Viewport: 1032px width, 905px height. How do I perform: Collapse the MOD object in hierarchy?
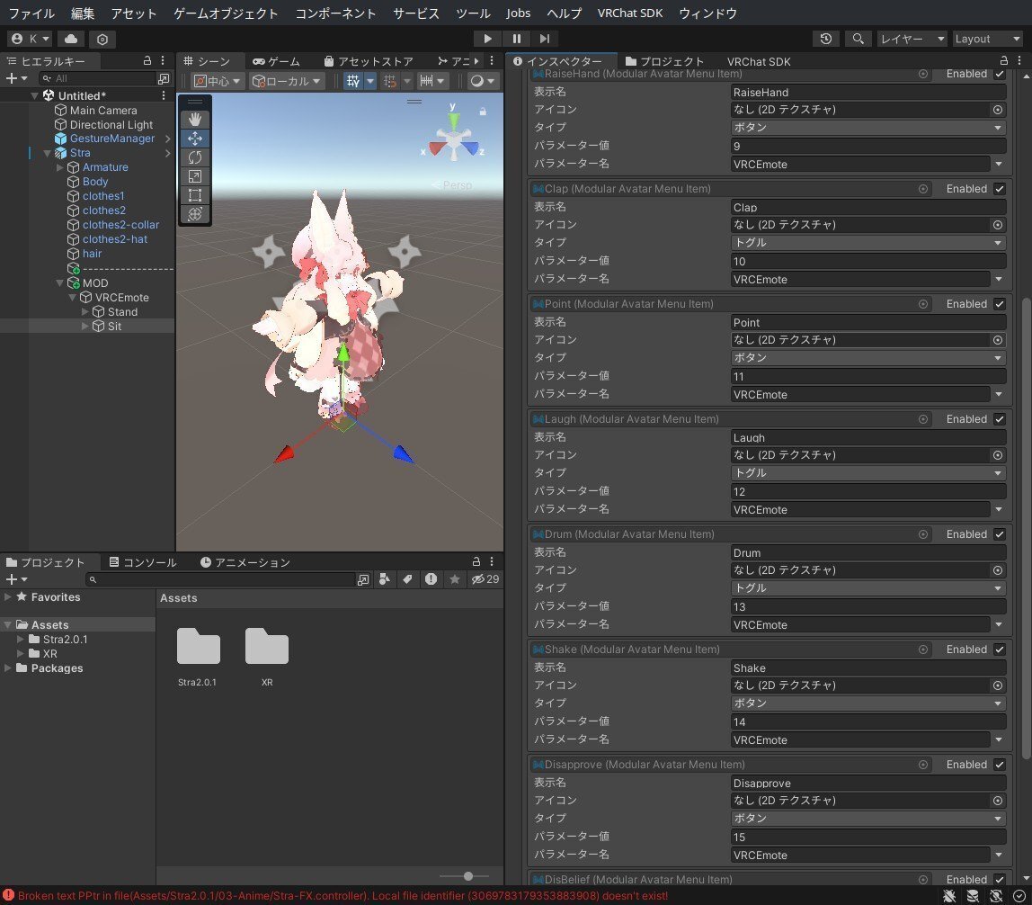pos(60,282)
